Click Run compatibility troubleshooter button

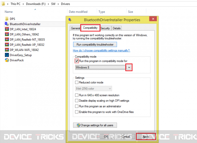pyautogui.click(x=95, y=44)
